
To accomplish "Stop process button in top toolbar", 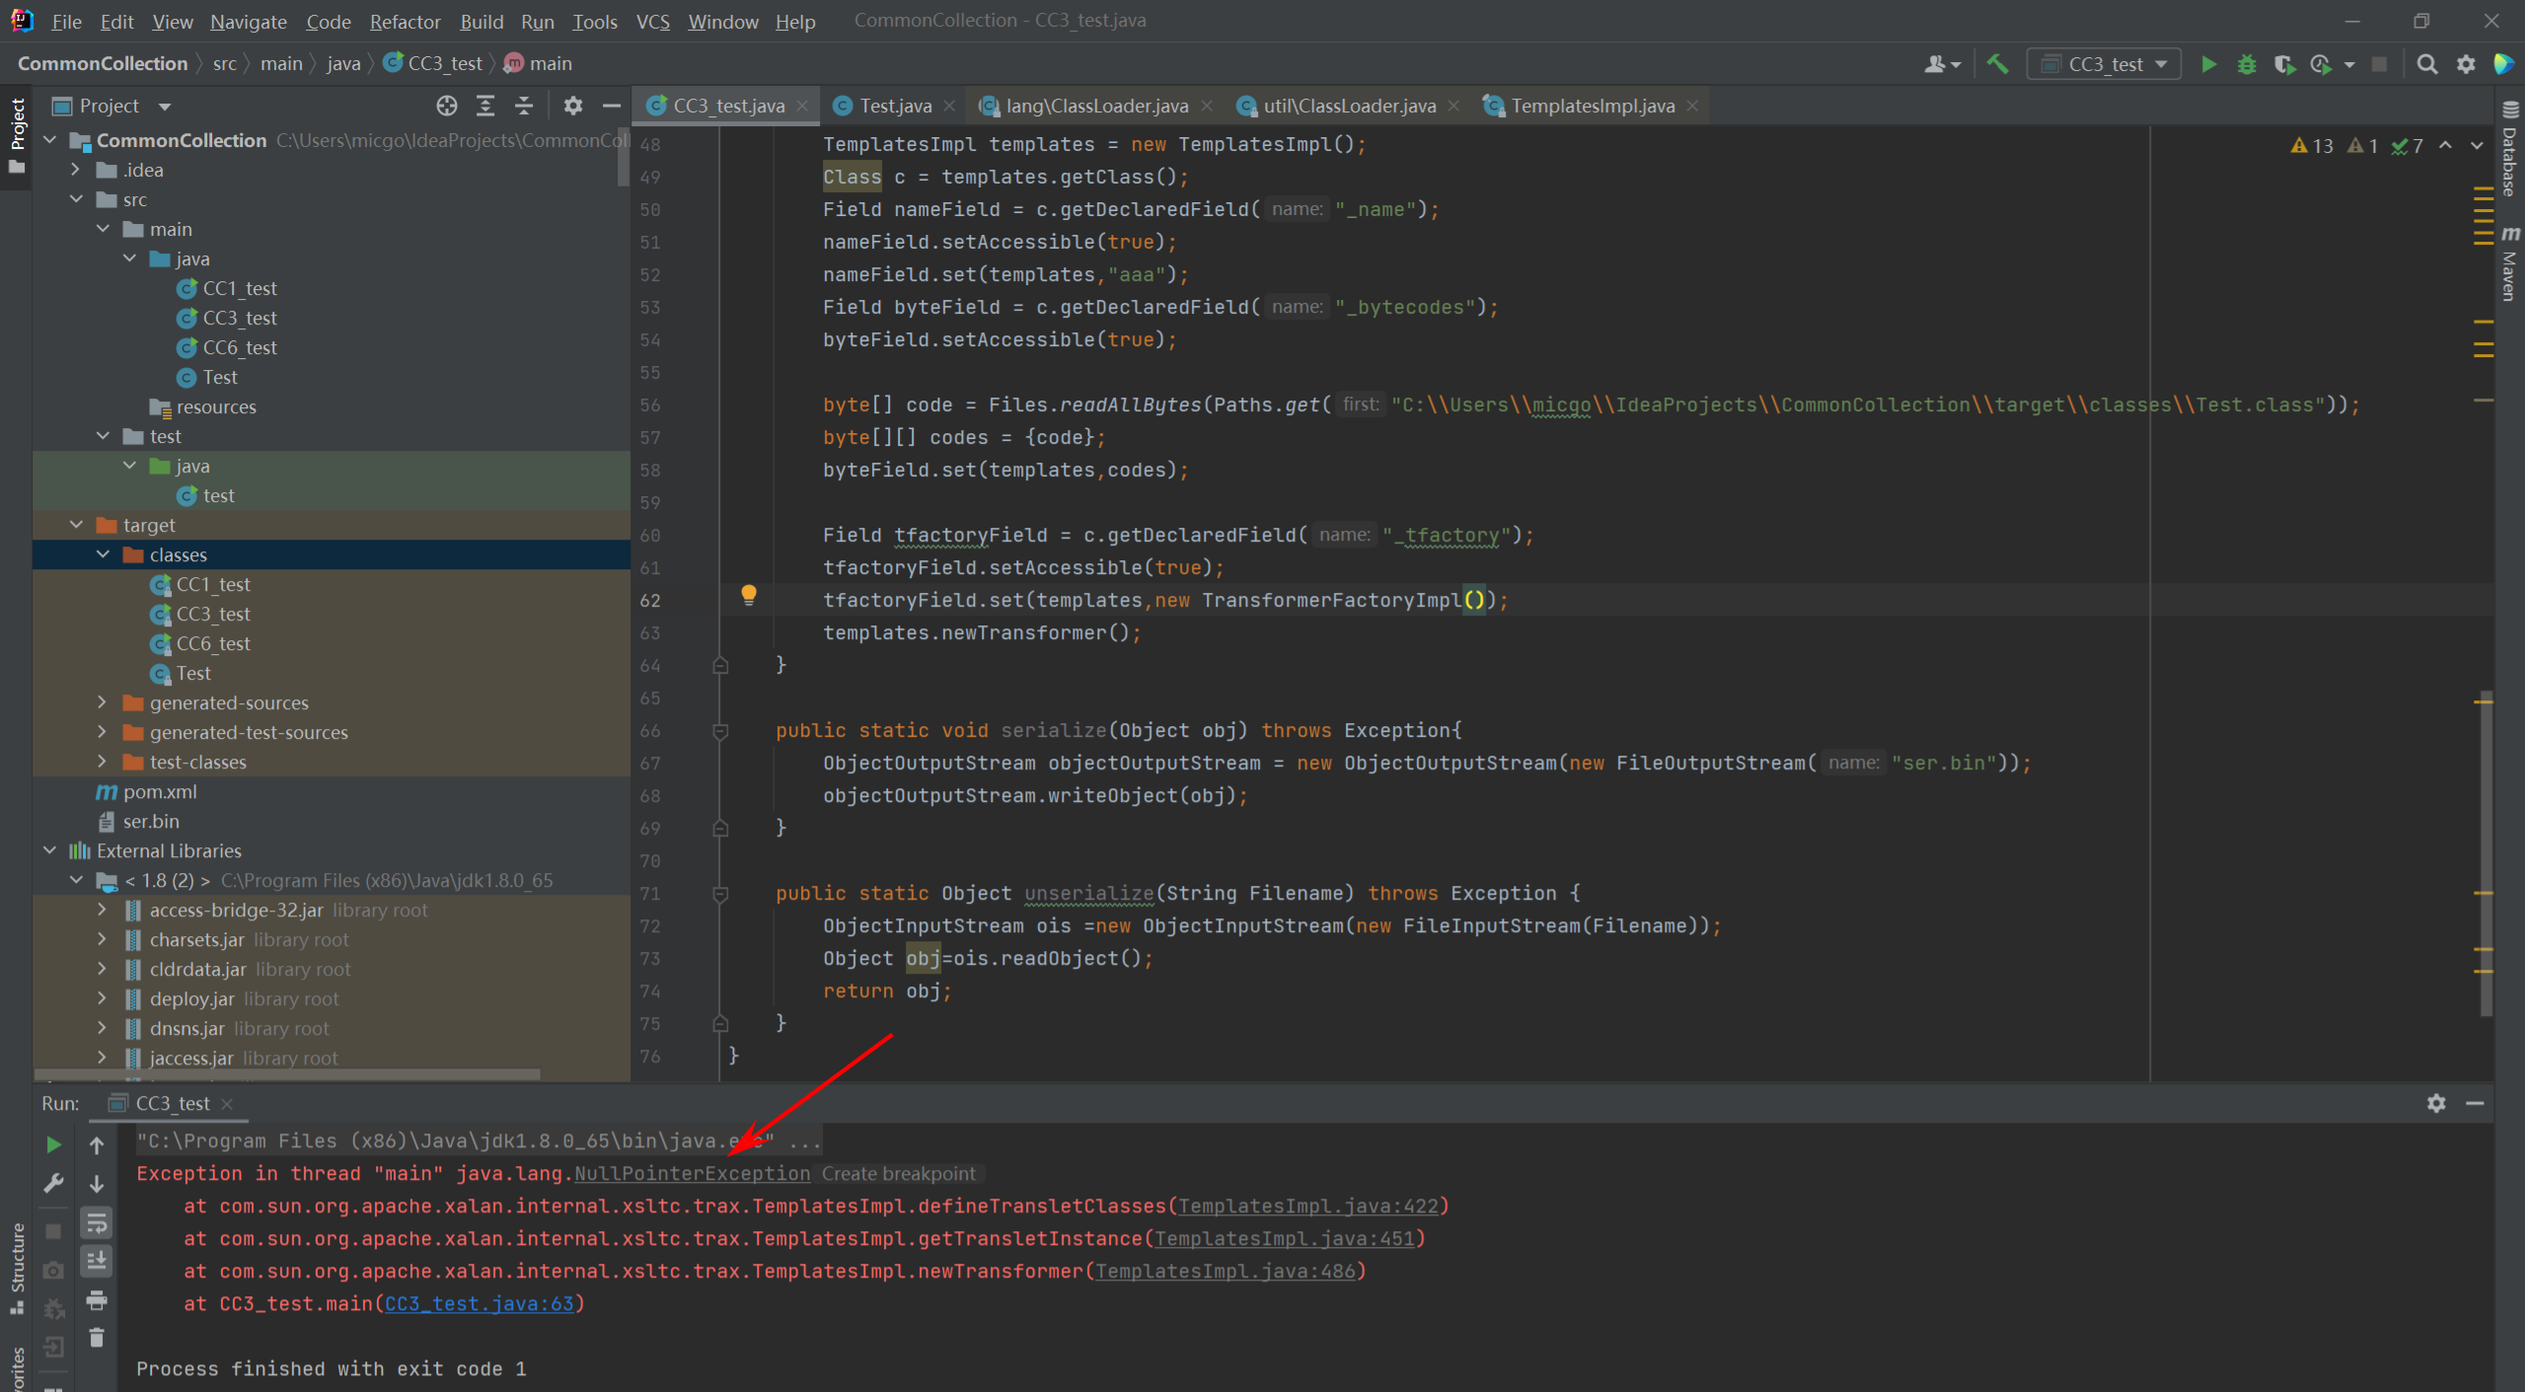I will (2380, 64).
